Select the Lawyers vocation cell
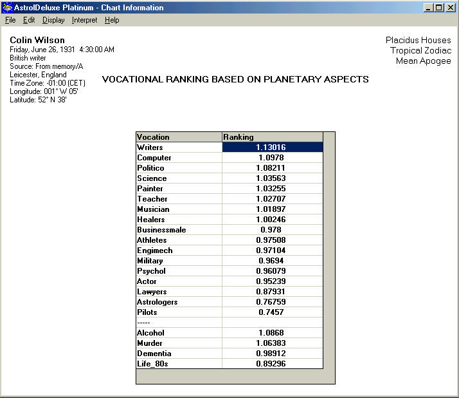 click(179, 292)
